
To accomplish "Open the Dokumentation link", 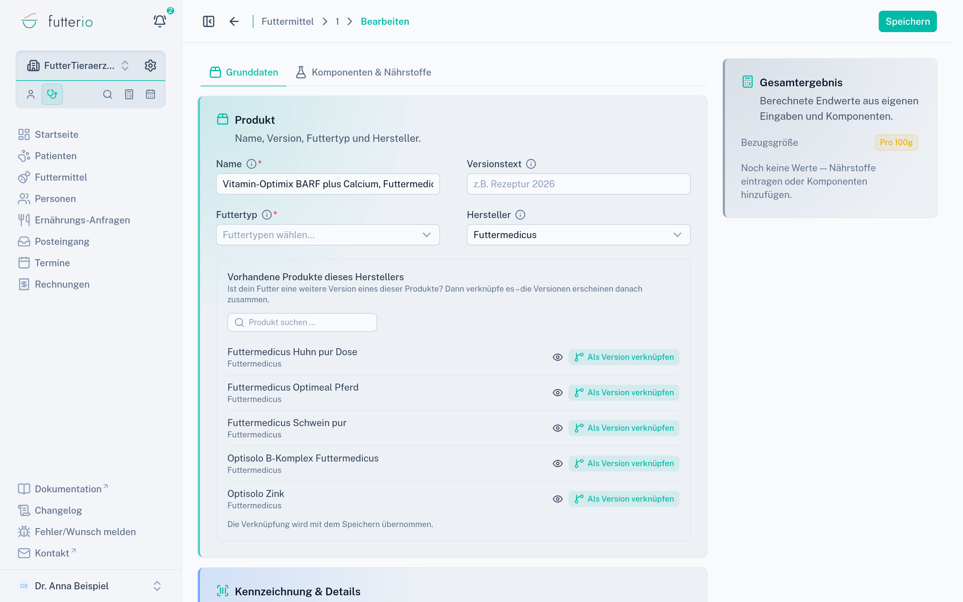I will [x=63, y=489].
